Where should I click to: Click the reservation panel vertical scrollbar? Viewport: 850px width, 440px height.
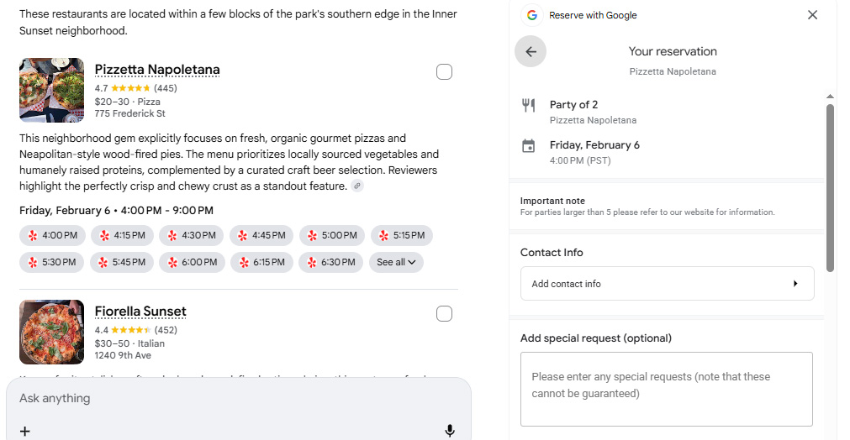[x=830, y=185]
